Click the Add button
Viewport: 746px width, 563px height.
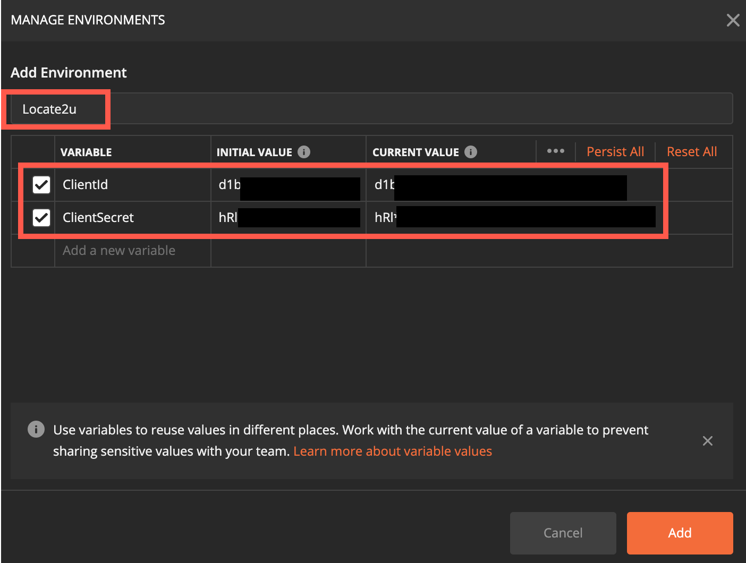(680, 533)
